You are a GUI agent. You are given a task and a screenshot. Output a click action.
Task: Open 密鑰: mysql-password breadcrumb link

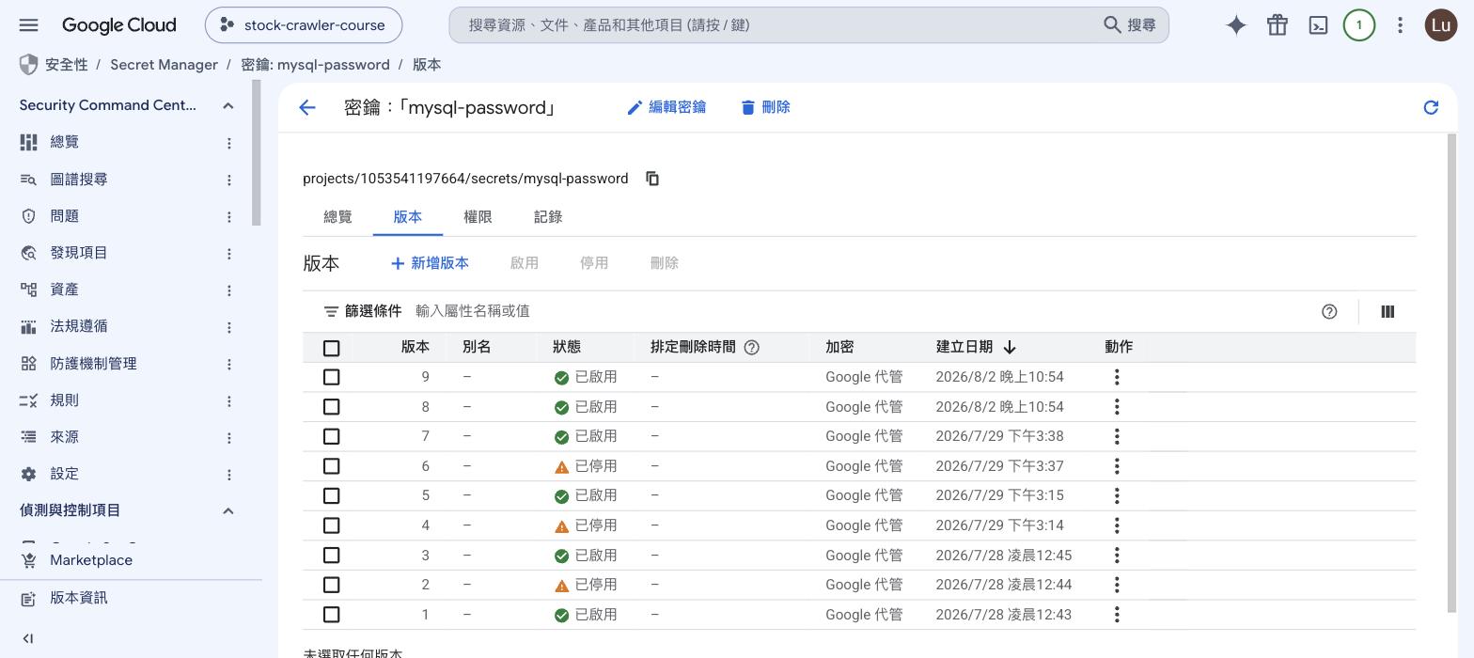(x=315, y=65)
